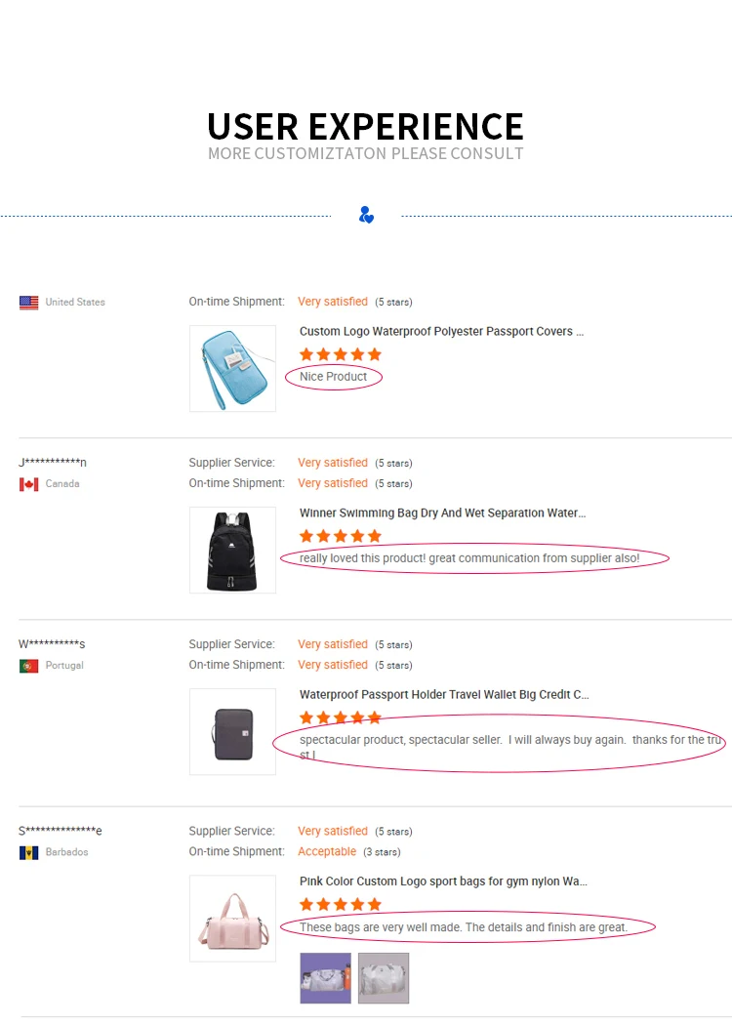Click the 'Nice Product' review text
The width and height of the screenshot is (732, 1025).
[334, 377]
